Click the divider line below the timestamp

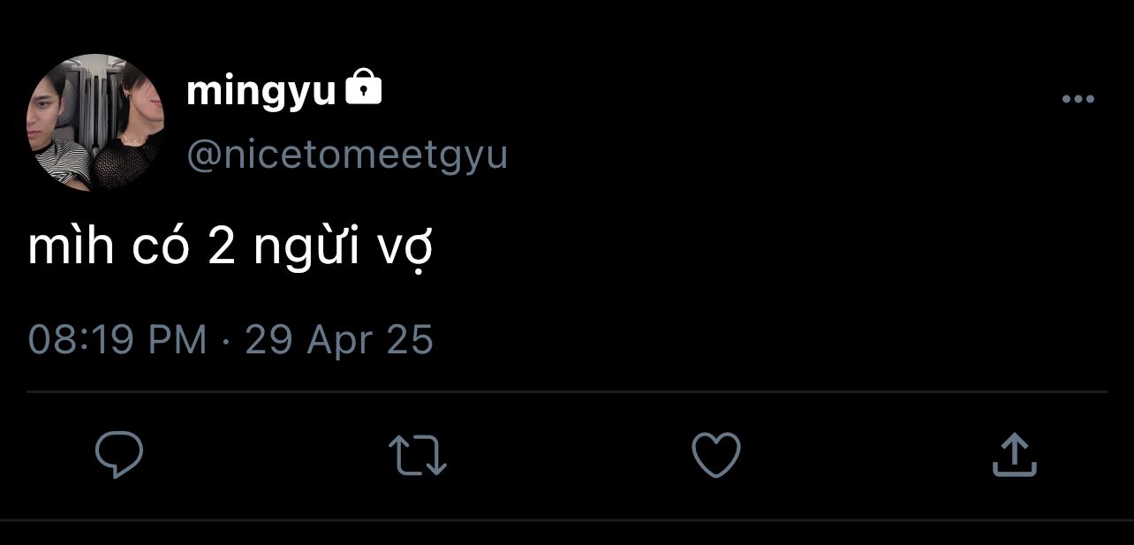pos(567,390)
